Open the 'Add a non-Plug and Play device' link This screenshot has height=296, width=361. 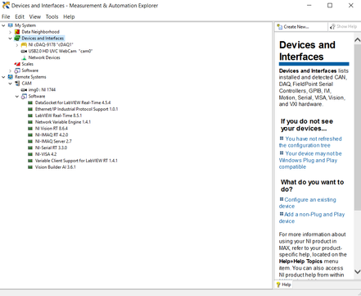click(312, 218)
